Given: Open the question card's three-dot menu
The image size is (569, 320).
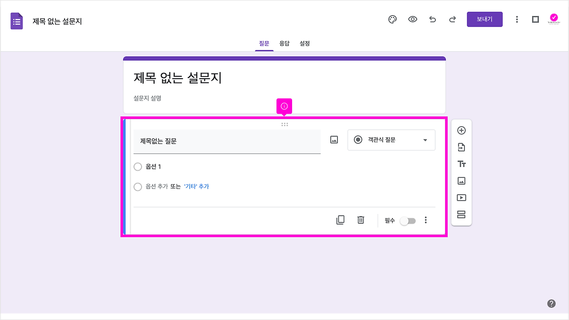Looking at the screenshot, I should point(425,220).
